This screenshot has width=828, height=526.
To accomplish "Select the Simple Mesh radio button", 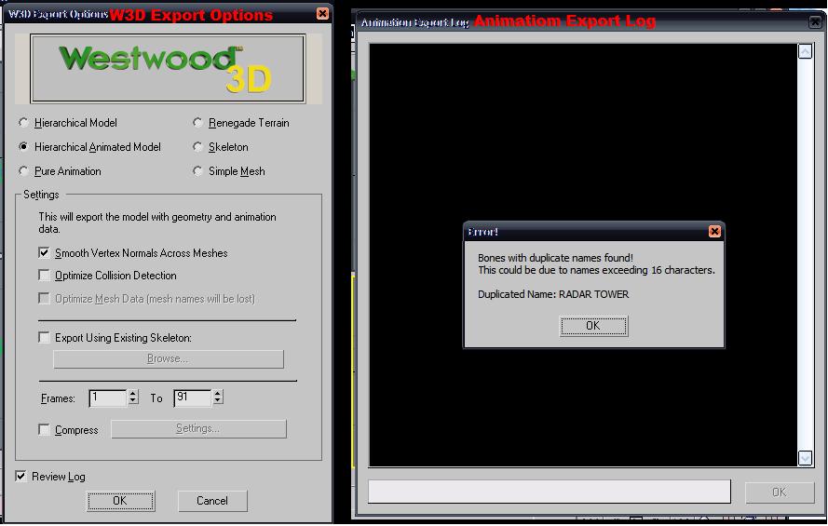I will pyautogui.click(x=197, y=171).
